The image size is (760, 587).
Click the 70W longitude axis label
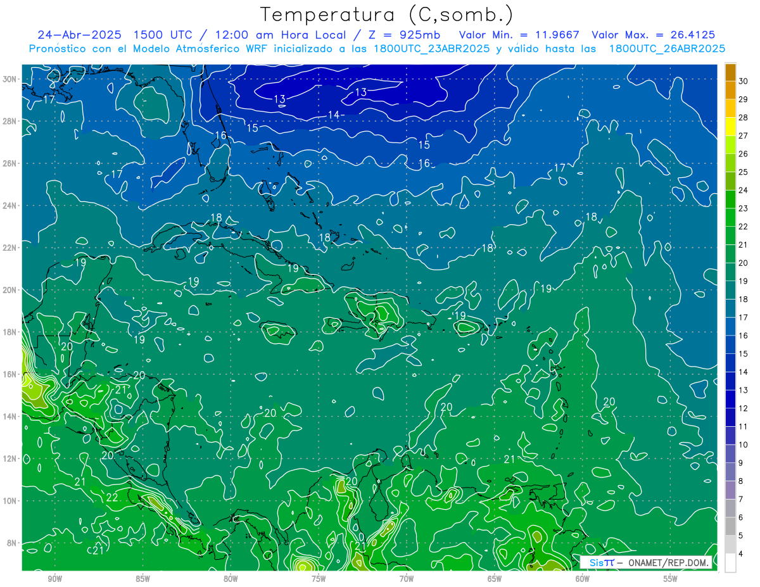click(407, 579)
